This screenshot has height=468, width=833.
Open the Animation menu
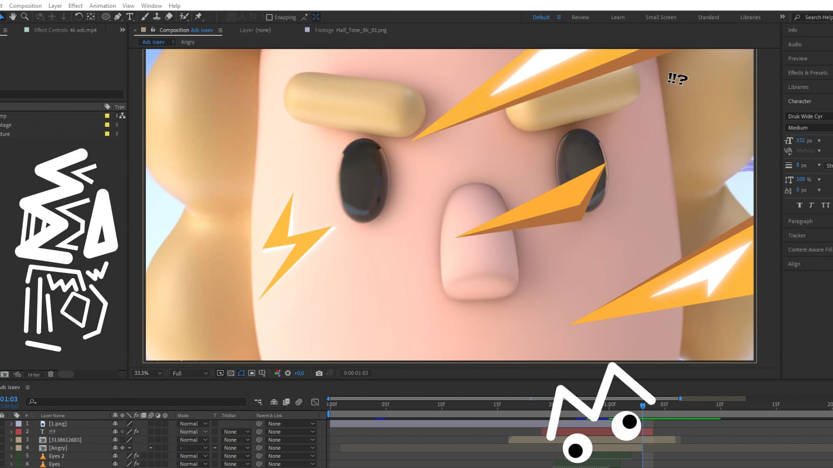103,6
